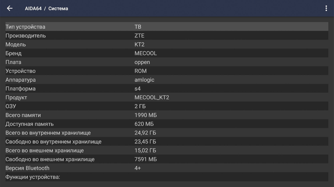The width and height of the screenshot is (334, 187).
Task: Click the Модель KT2 row
Action: click(x=166, y=44)
